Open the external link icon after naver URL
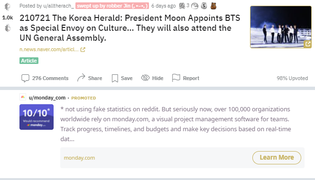This screenshot has width=315, height=180. (x=83, y=49)
